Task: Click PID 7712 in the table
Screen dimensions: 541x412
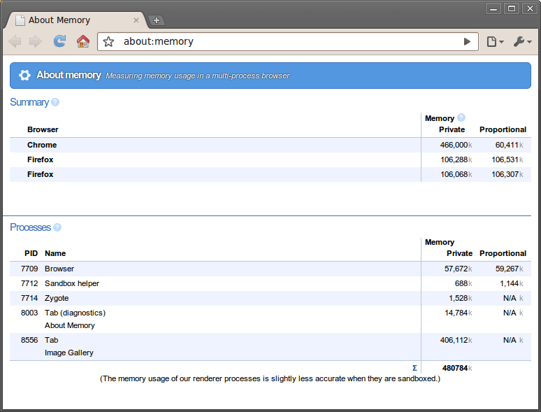Action: (x=29, y=283)
